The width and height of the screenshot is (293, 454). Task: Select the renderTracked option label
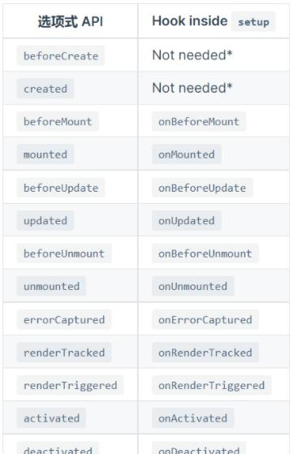coord(64,352)
